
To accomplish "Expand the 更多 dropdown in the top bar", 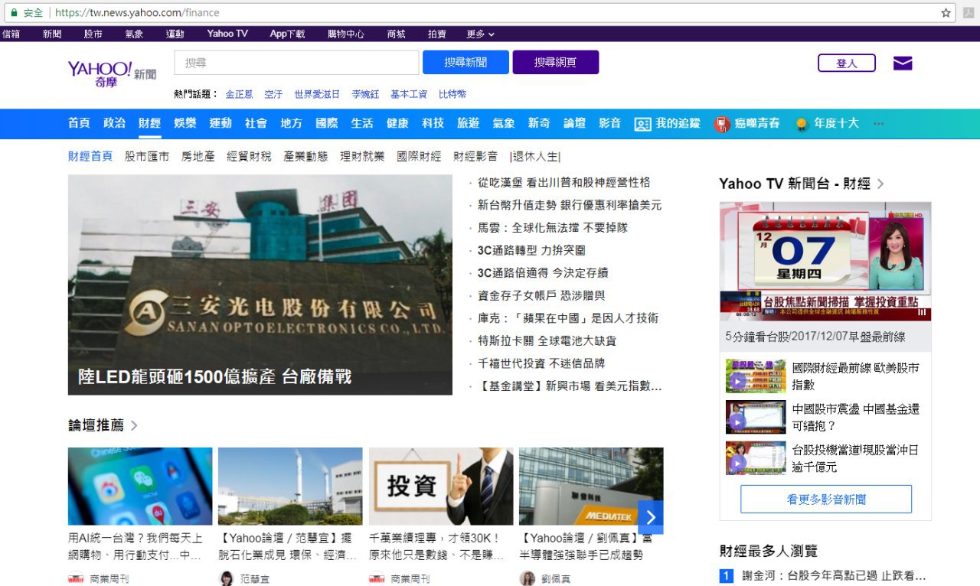I will (480, 34).
